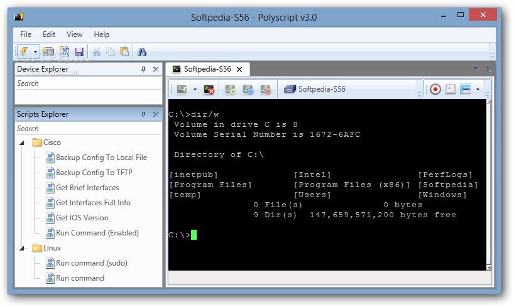Screen dimensions: 514x307
Task: Click the terminal scrollbar up arrow
Action: click(489, 102)
